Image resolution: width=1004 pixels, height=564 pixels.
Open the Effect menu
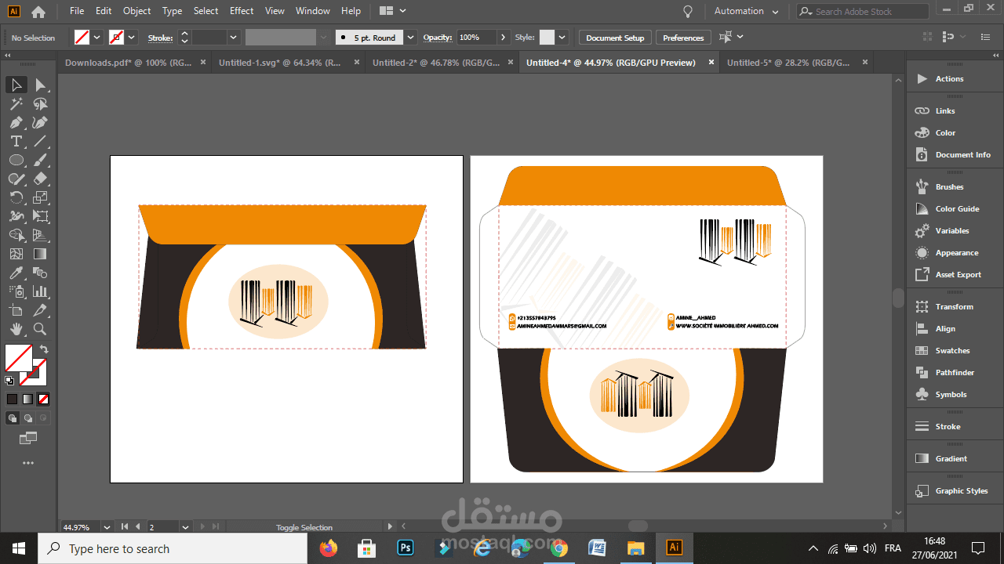242,11
